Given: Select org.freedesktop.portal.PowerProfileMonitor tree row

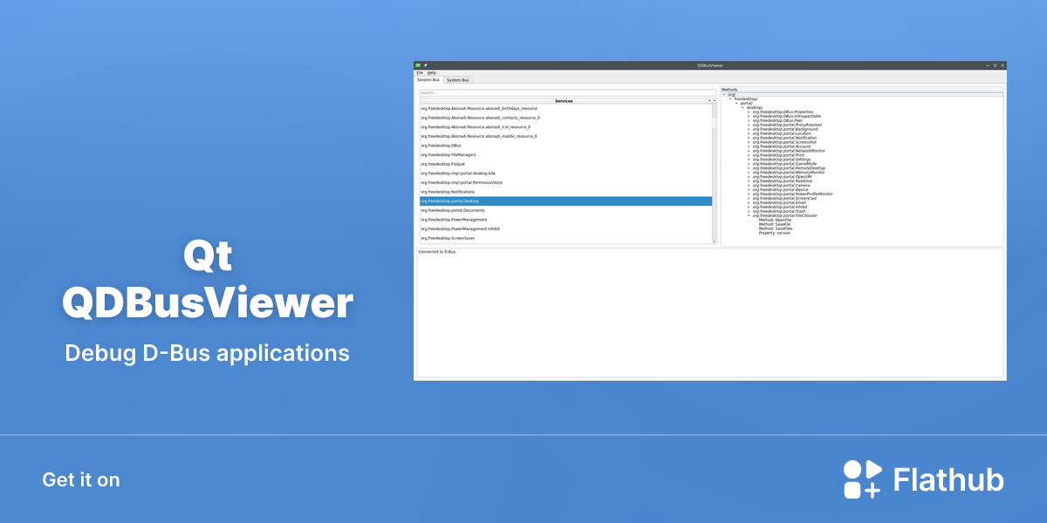Looking at the screenshot, I should [x=792, y=194].
